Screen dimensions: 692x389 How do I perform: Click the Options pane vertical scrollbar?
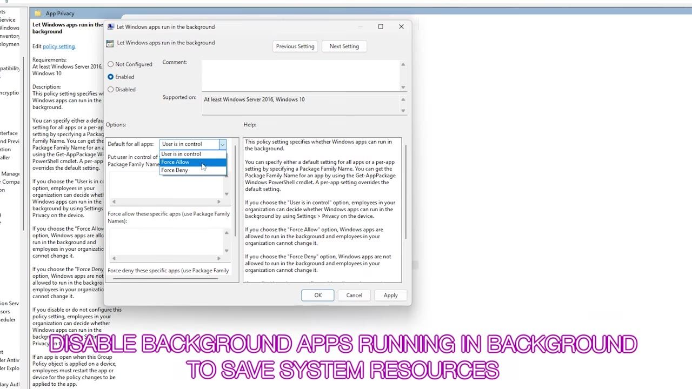coord(235,190)
